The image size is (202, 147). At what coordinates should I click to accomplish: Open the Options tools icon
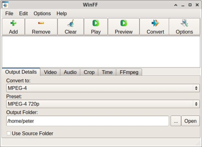click(184, 23)
